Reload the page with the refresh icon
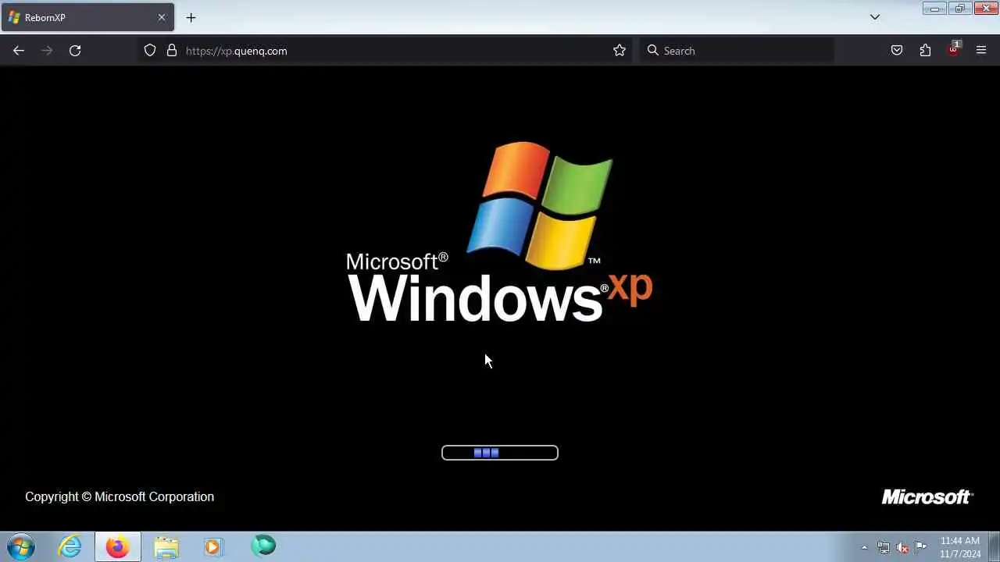Viewport: 1000px width, 562px height. (x=75, y=51)
